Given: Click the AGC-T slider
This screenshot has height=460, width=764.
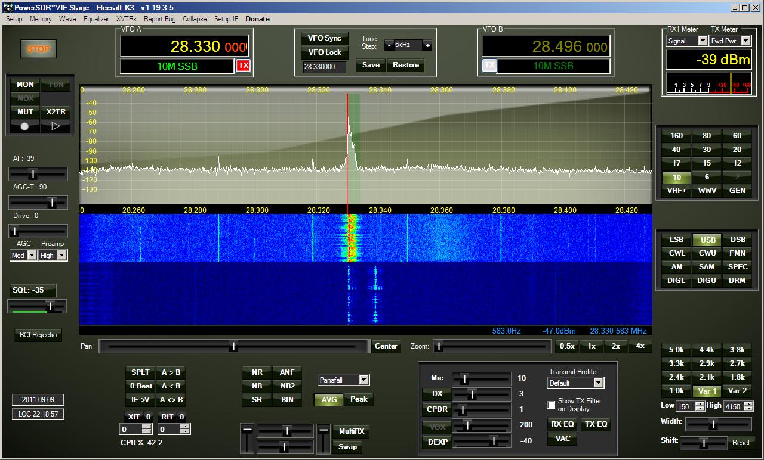Looking at the screenshot, I should point(38,203).
